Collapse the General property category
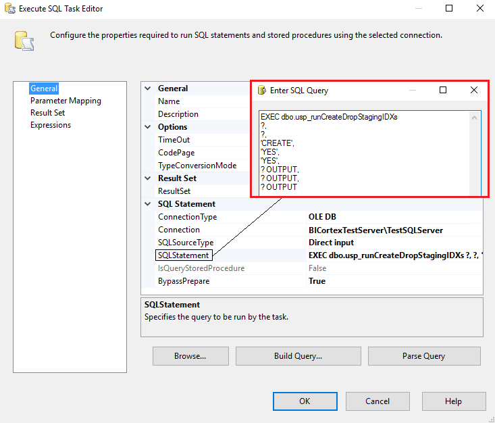Screen dimensions: 495x423 [147, 89]
